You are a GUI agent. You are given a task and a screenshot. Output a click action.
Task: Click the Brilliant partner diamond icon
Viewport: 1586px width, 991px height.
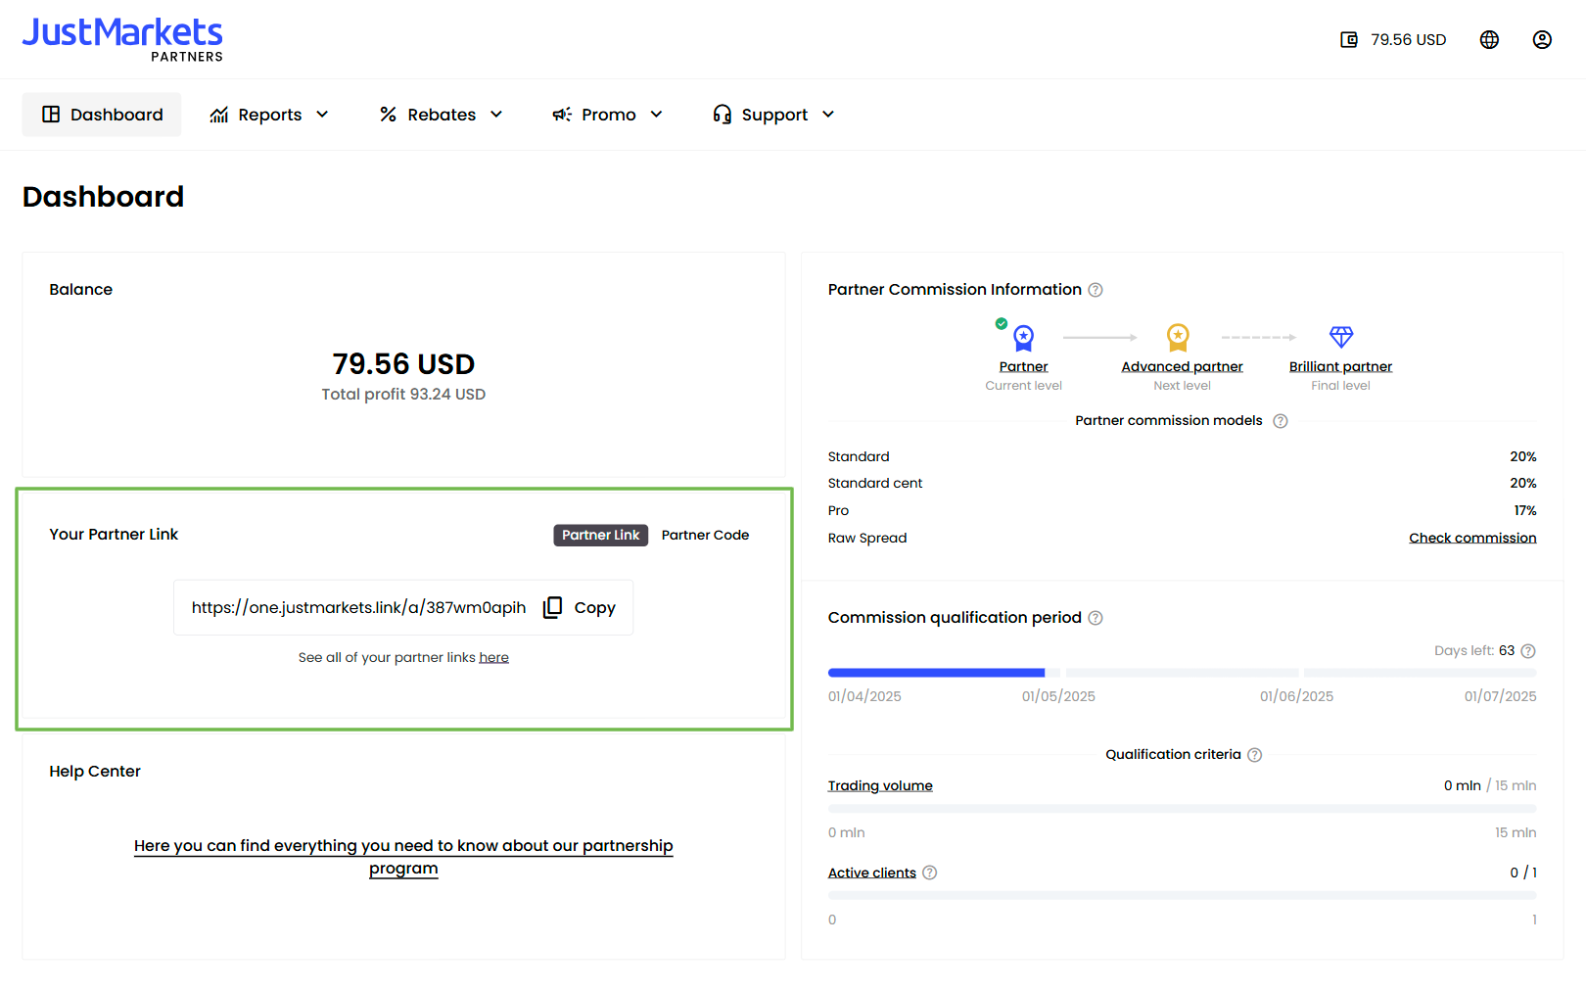[1341, 337]
